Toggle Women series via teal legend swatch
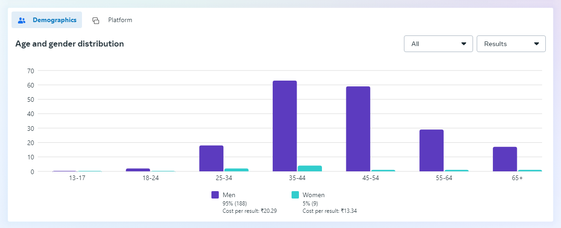 pyautogui.click(x=295, y=195)
